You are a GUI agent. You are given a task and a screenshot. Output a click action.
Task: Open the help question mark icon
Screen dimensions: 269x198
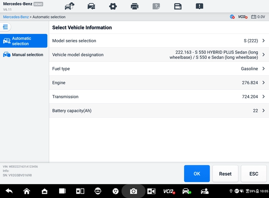pos(156,7)
